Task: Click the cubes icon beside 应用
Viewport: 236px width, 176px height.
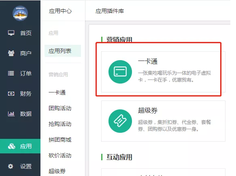Action: 11,146
